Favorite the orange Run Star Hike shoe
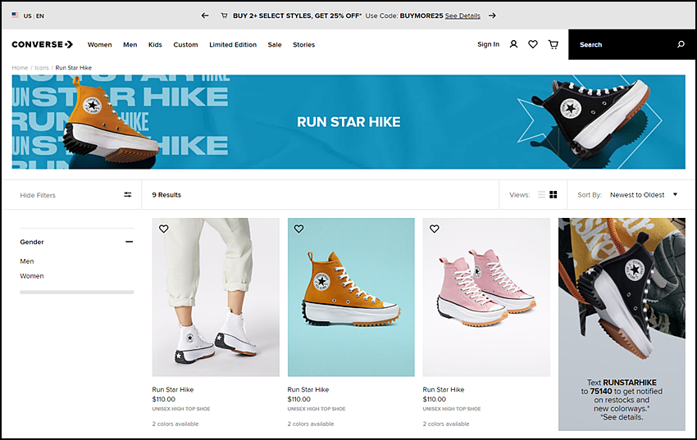 point(298,229)
